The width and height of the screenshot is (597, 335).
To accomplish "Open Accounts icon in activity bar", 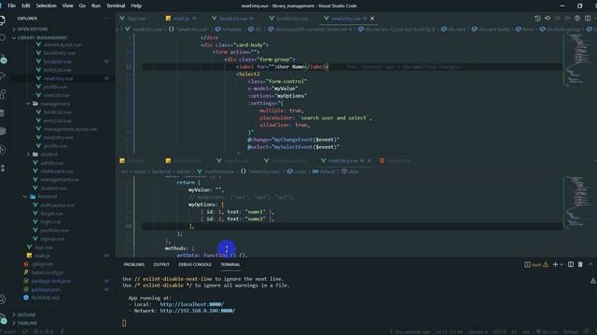I will 3,300.
